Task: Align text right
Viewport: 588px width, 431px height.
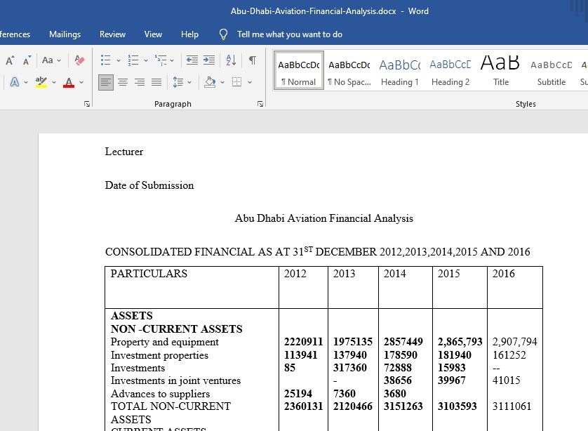Action: click(x=140, y=81)
